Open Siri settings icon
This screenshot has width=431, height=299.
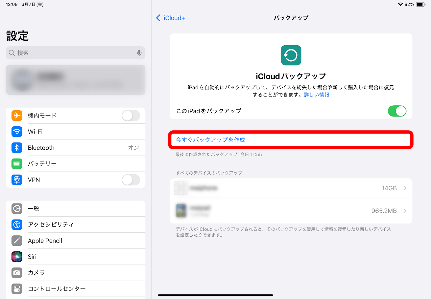click(17, 257)
